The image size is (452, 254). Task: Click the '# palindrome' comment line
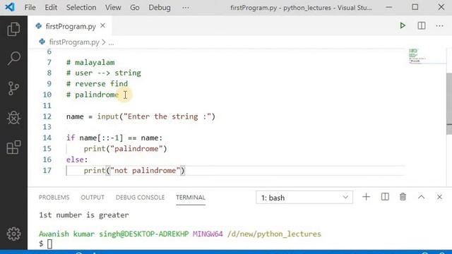(93, 95)
